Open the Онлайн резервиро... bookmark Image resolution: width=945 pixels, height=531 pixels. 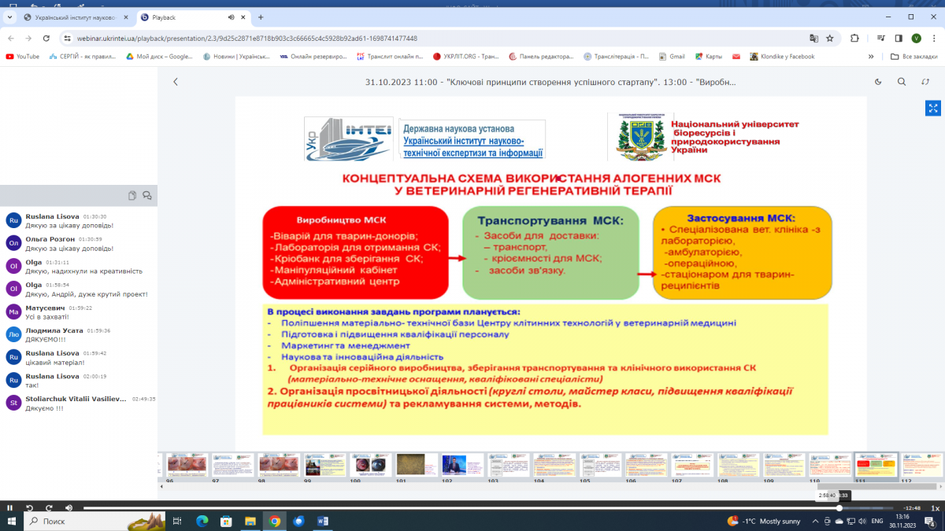tap(313, 57)
